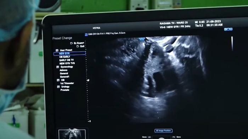Image resolution: width=248 pixels, height=139 pixels.
Task: Click the 2D Image Position button
Action: 163,131
